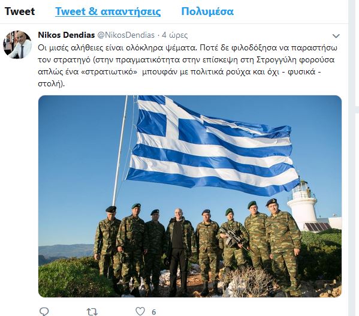Like the tweet with the heart icon
The image size is (359, 316).
(x=140, y=311)
